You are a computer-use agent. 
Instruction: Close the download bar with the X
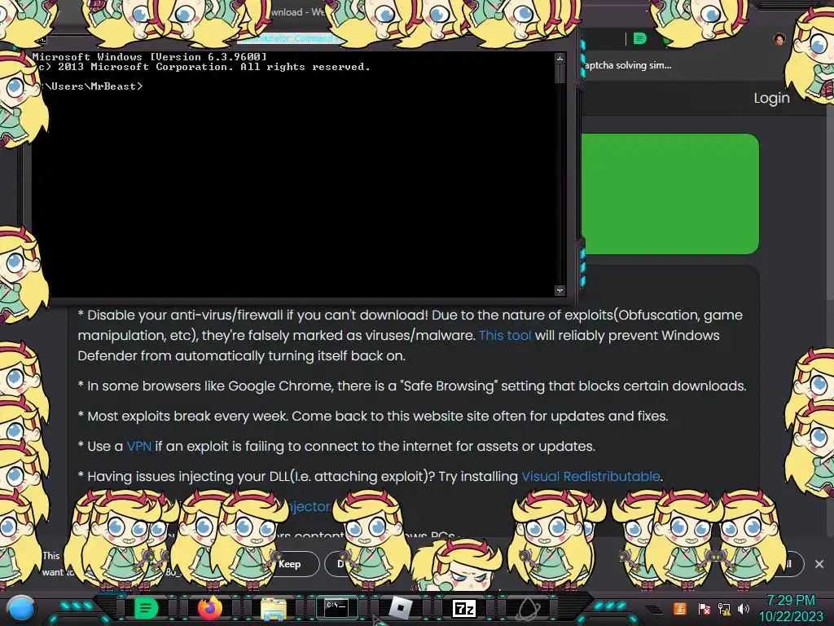819,564
